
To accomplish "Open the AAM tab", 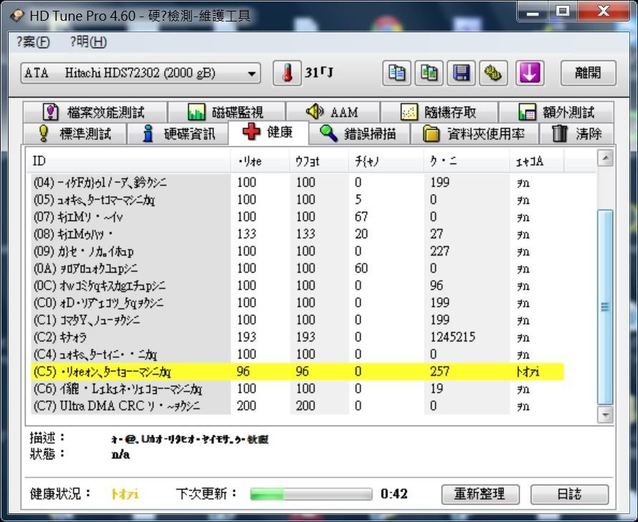I will [x=332, y=112].
